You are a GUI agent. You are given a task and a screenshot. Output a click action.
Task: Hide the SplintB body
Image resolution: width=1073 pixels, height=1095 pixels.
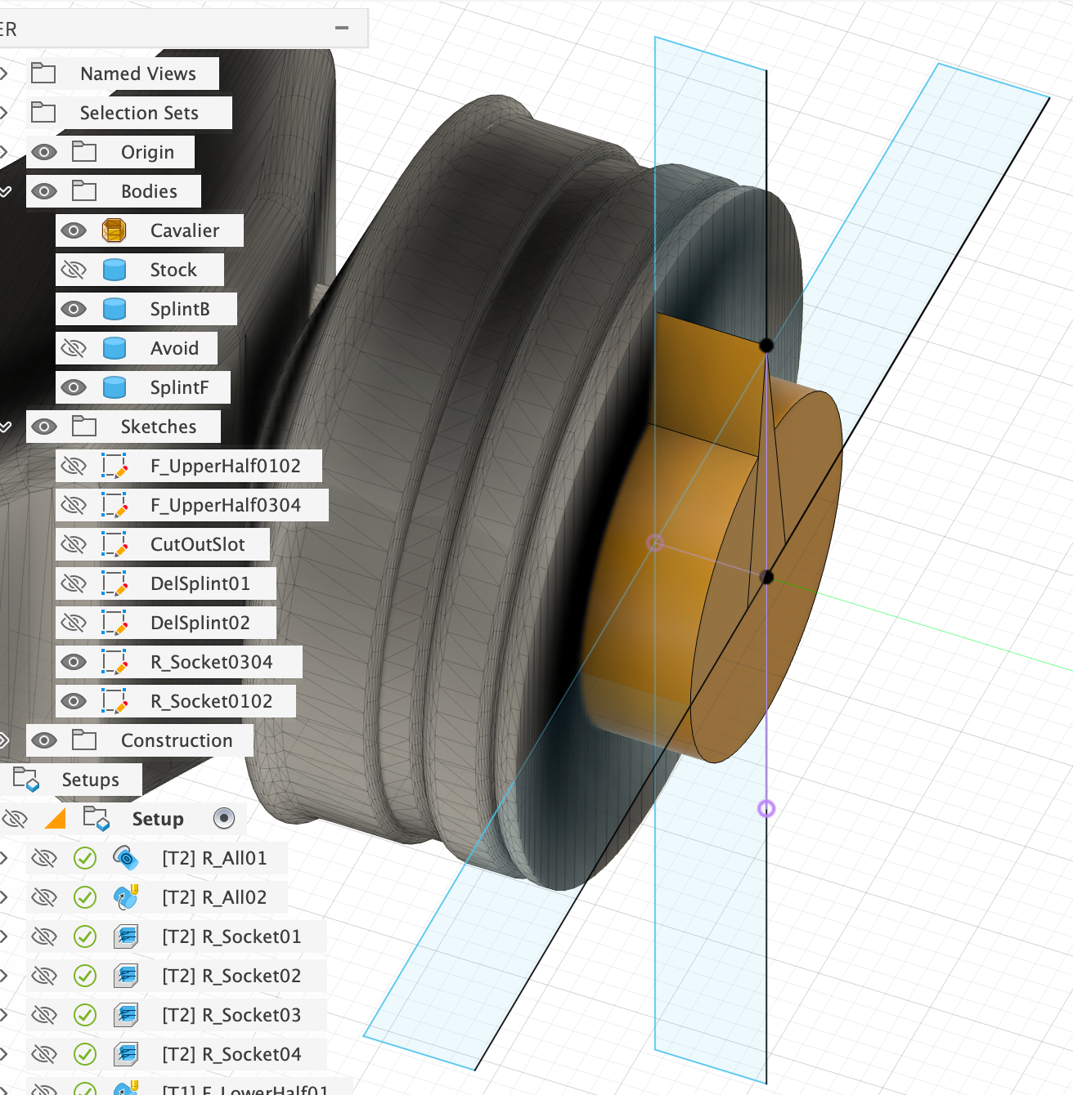74,309
